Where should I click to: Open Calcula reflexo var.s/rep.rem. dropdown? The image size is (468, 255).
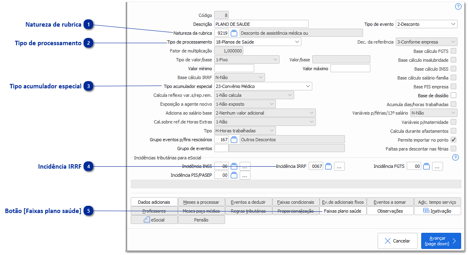click(254, 95)
